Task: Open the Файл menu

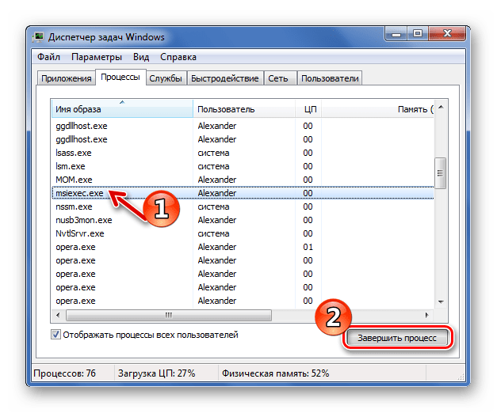Action: 48,57
